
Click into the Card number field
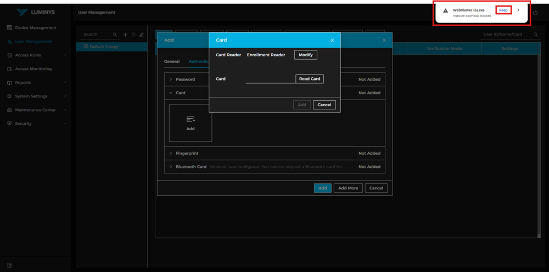[x=270, y=79]
